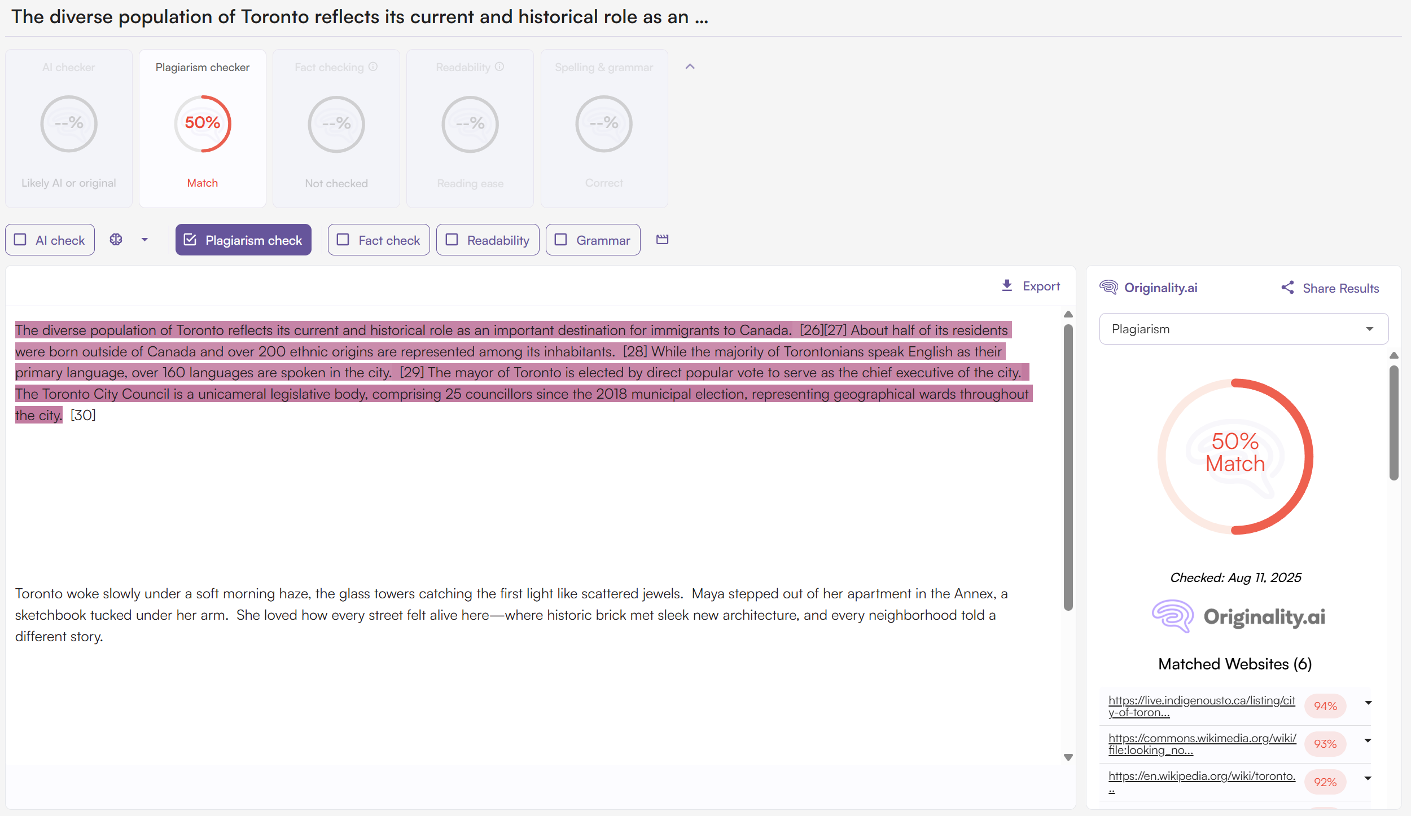Open the Spelling & grammar score card
Image resolution: width=1411 pixels, height=816 pixels.
[x=604, y=129]
